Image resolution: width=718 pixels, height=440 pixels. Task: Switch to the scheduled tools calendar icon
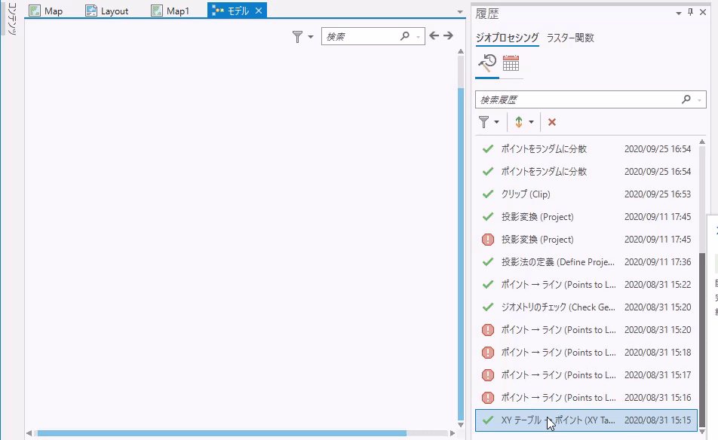[x=511, y=63]
